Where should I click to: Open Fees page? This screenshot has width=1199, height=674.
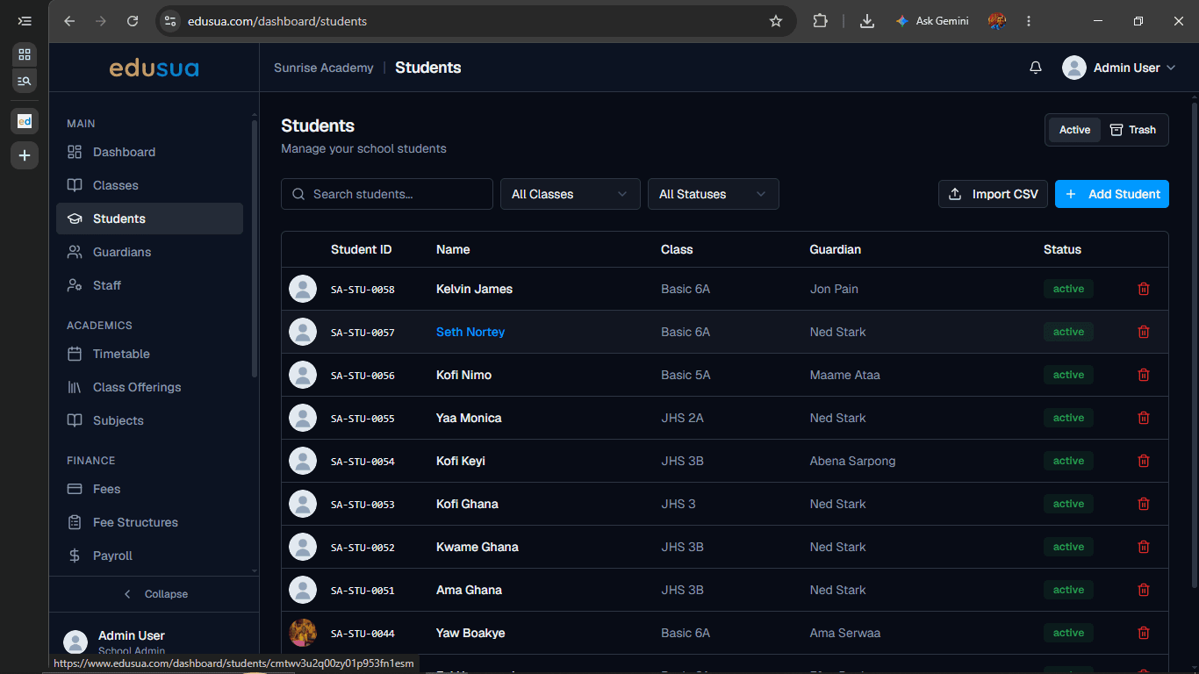pos(149,489)
